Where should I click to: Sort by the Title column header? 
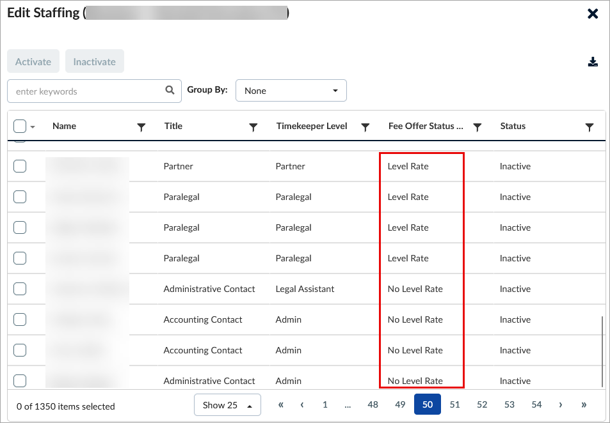point(173,127)
